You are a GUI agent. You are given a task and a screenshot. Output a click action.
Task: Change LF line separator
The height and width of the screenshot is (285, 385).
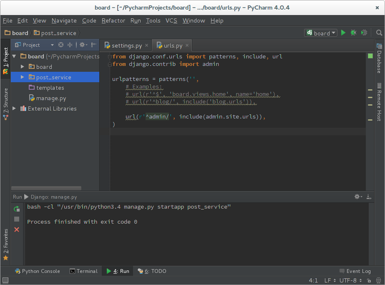coord(330,280)
